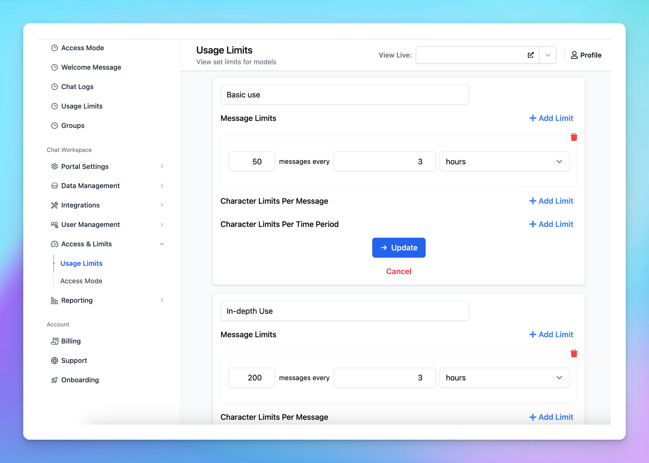This screenshot has height=463, width=649.
Task: Click the In-depth Use name field
Action: coord(345,311)
